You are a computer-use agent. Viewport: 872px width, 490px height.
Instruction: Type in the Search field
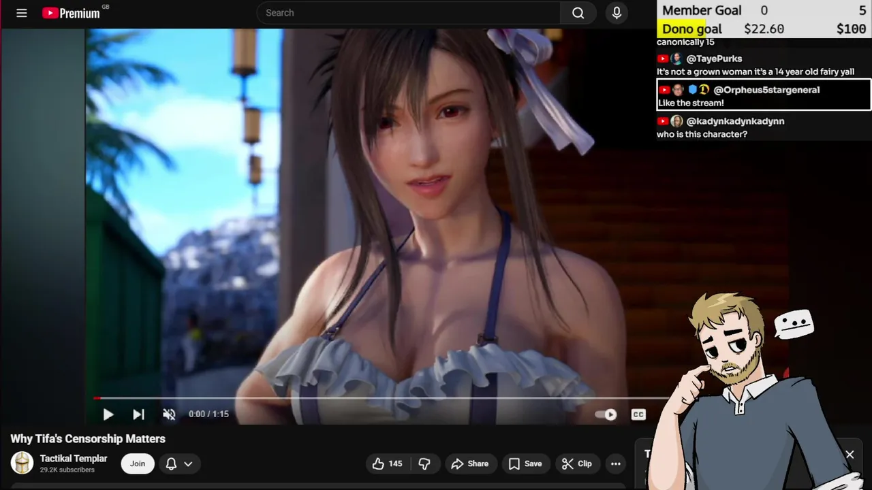point(409,13)
